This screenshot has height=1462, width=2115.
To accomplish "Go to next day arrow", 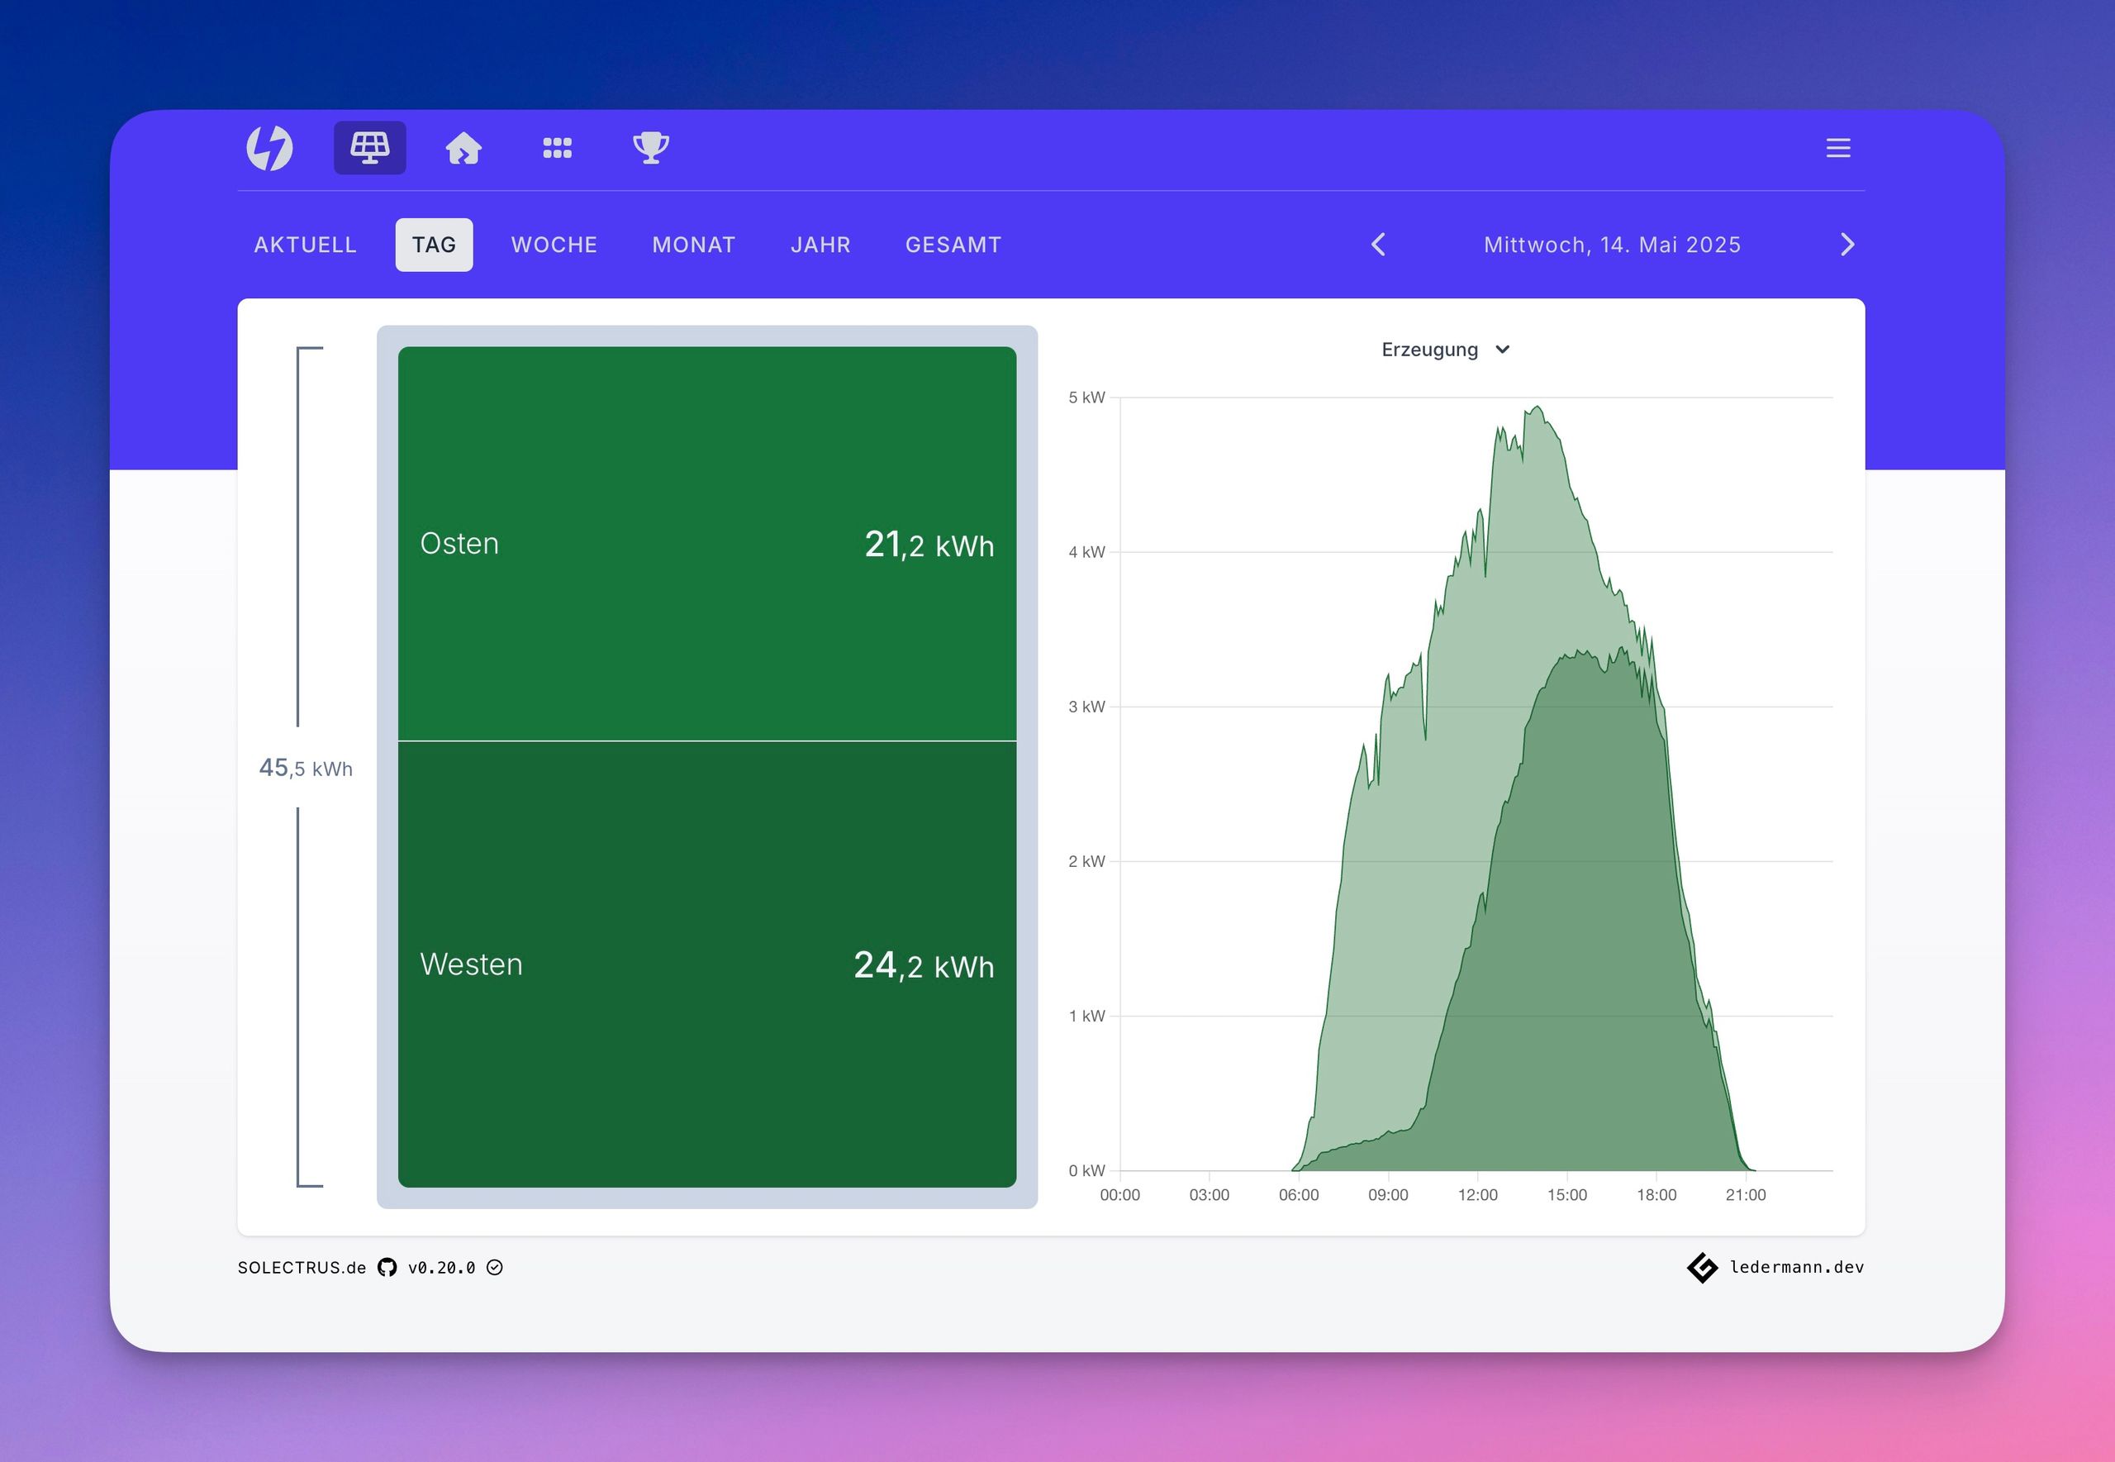I will coord(1846,245).
